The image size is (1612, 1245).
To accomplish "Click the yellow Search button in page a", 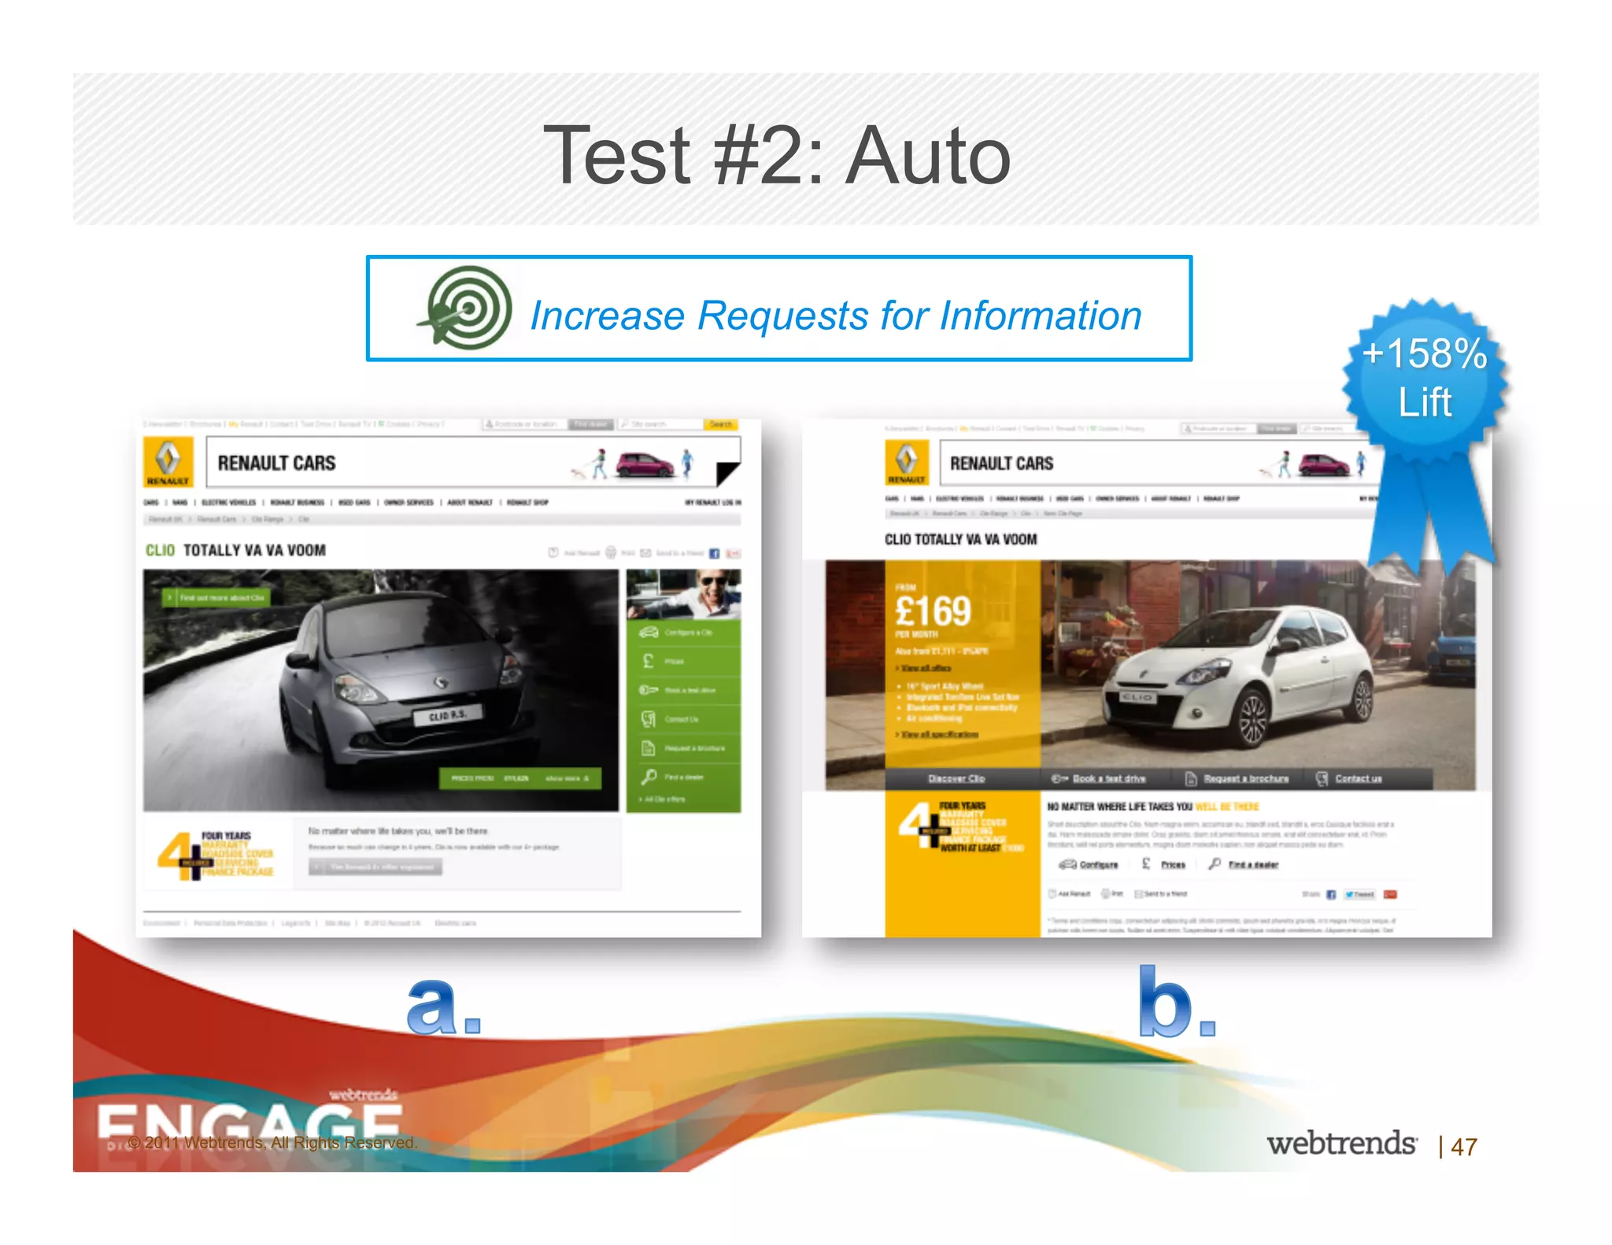I will [x=720, y=424].
